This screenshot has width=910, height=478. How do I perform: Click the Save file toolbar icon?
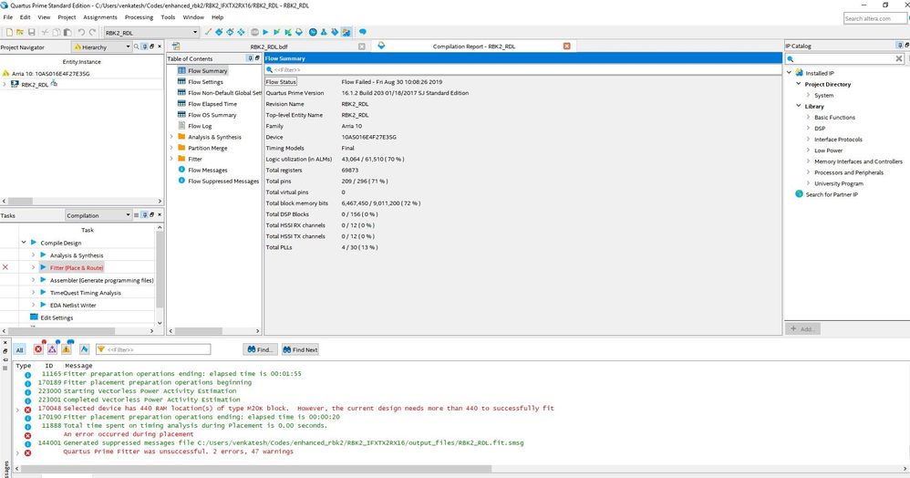[x=34, y=32]
